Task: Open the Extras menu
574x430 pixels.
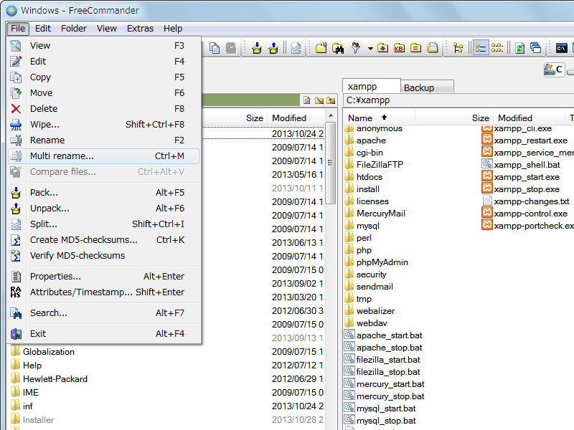Action: 140,29
